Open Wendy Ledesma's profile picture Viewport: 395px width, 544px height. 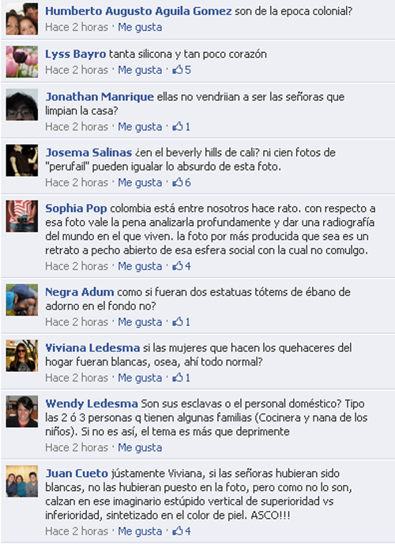click(x=22, y=411)
